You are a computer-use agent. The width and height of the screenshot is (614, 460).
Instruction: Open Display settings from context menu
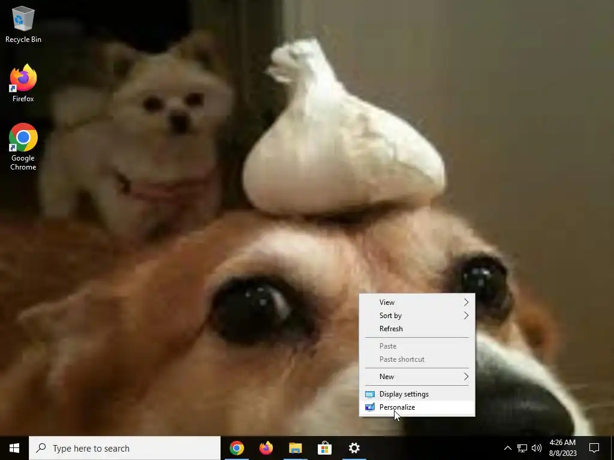[x=417, y=394]
